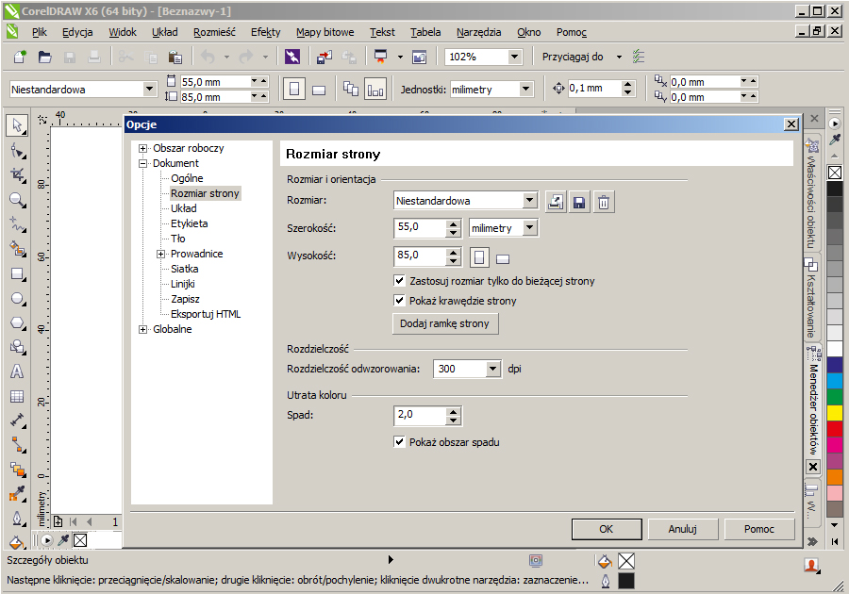Open the Rozmiar dropdown in the dialog
This screenshot has height=594, width=849.
click(529, 201)
